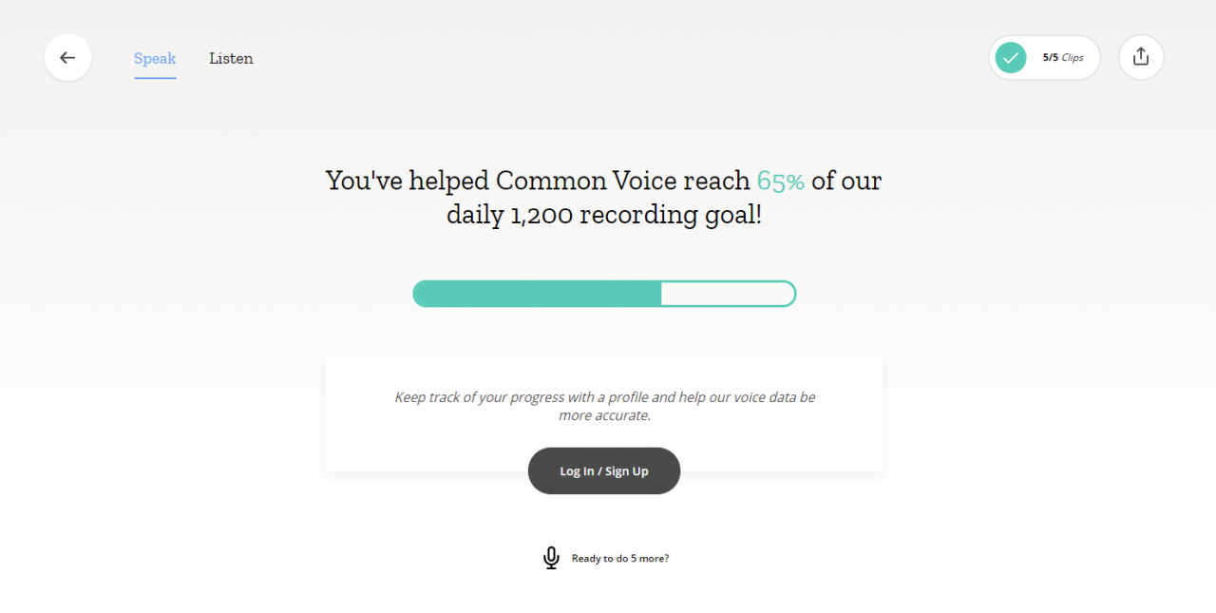Click the italic Clips label
Viewport: 1216px width, 613px height.
pyautogui.click(x=1073, y=58)
